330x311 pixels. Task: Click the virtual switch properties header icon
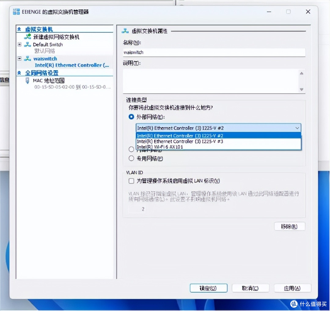125,31
